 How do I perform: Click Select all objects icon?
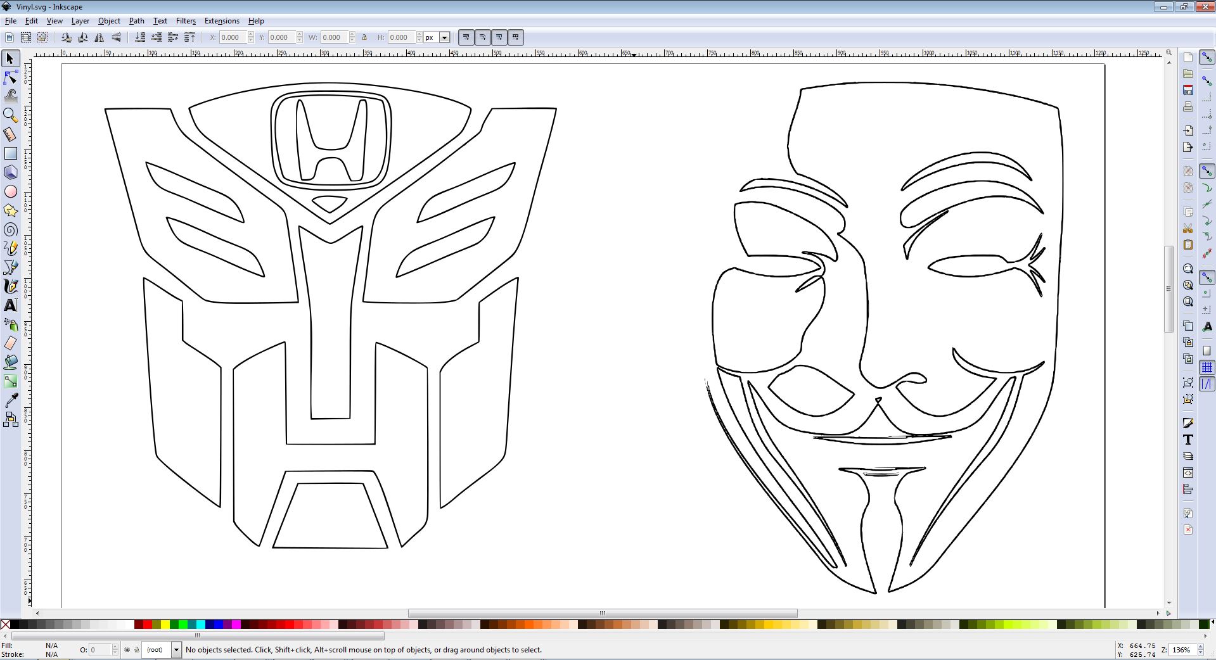[x=10, y=37]
